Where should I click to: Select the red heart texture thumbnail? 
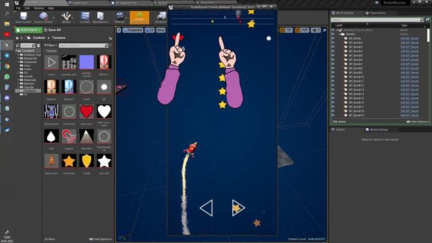86,111
